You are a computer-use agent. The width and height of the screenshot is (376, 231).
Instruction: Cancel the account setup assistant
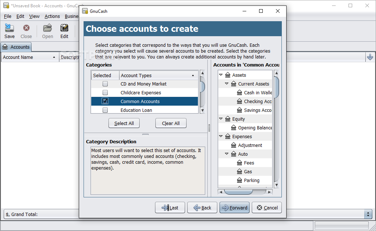click(267, 208)
